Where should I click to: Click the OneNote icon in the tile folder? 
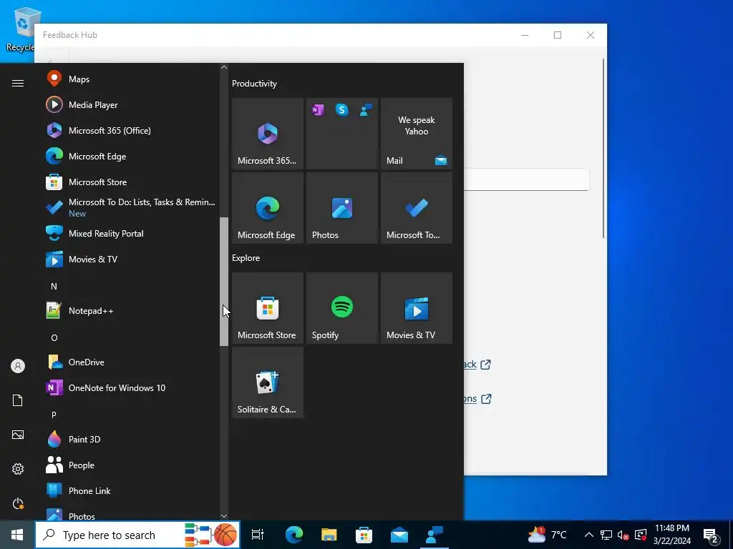(x=318, y=110)
